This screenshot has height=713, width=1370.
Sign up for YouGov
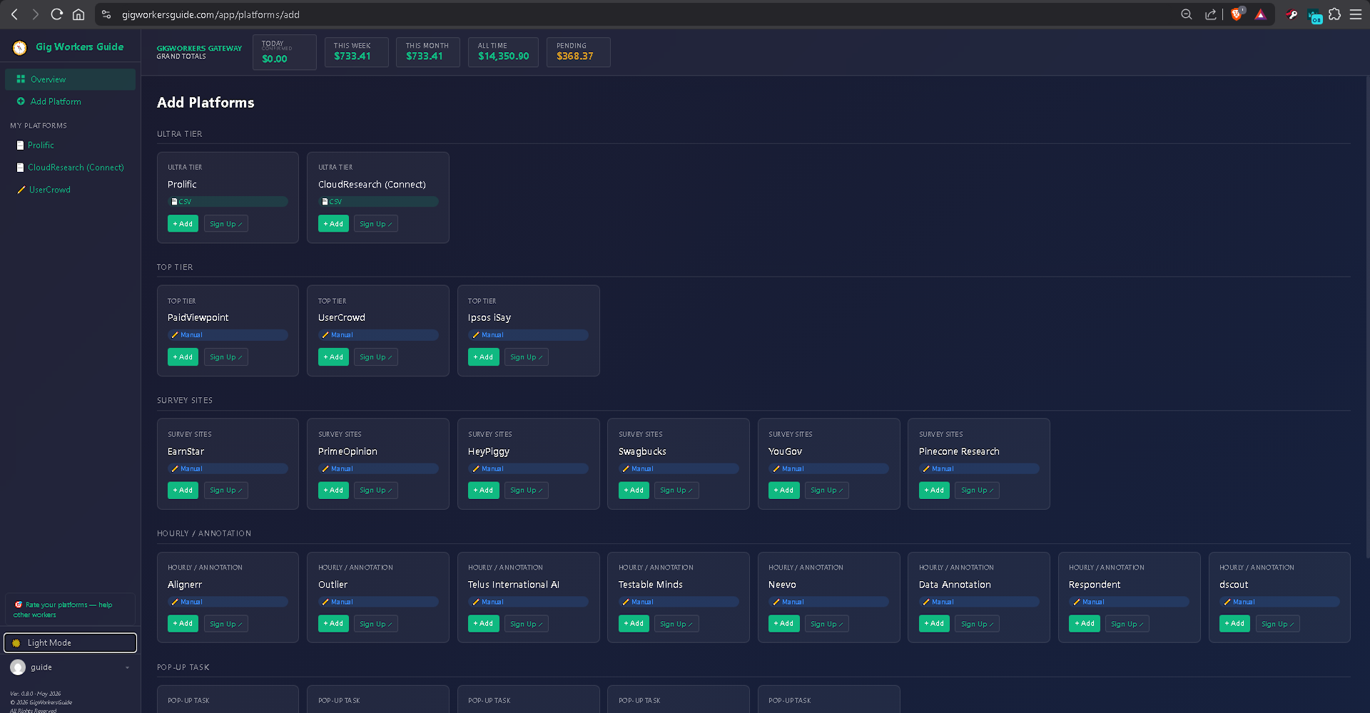pyautogui.click(x=827, y=491)
